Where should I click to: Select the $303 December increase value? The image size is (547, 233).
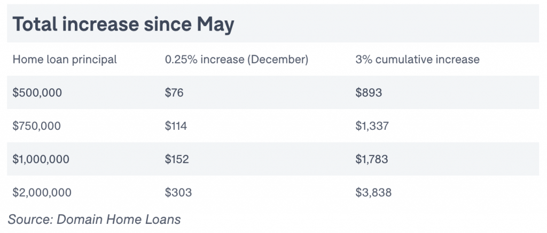tap(178, 192)
